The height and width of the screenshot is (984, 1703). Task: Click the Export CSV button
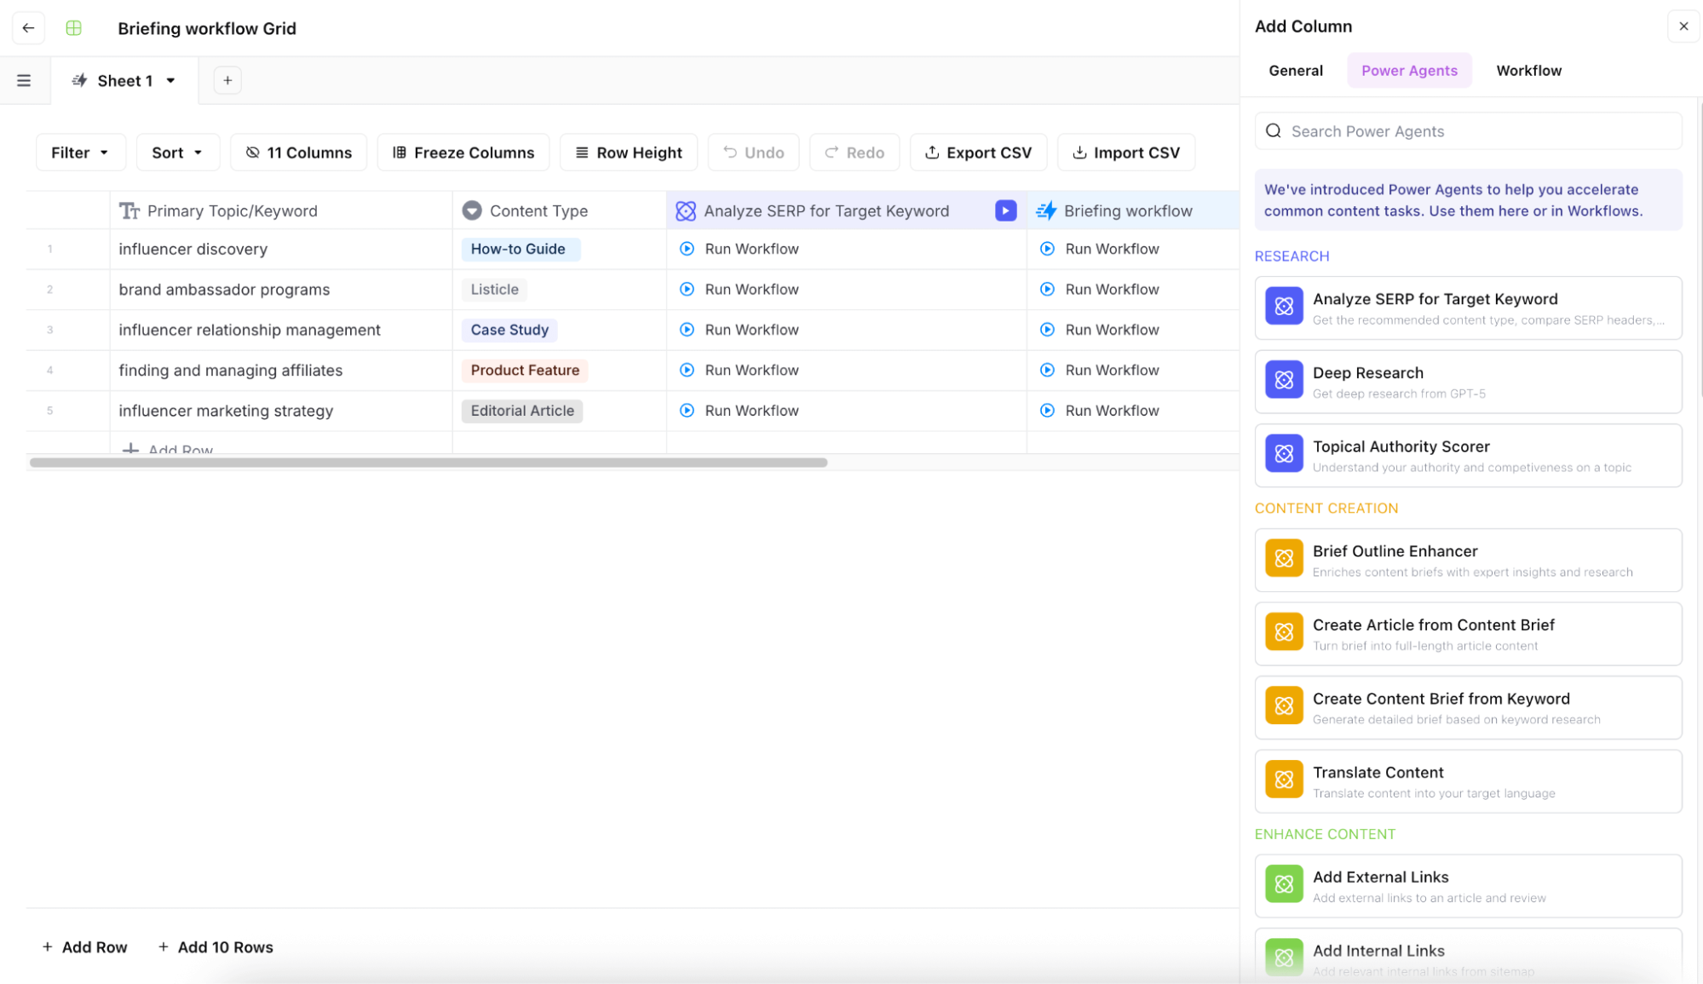click(x=978, y=153)
